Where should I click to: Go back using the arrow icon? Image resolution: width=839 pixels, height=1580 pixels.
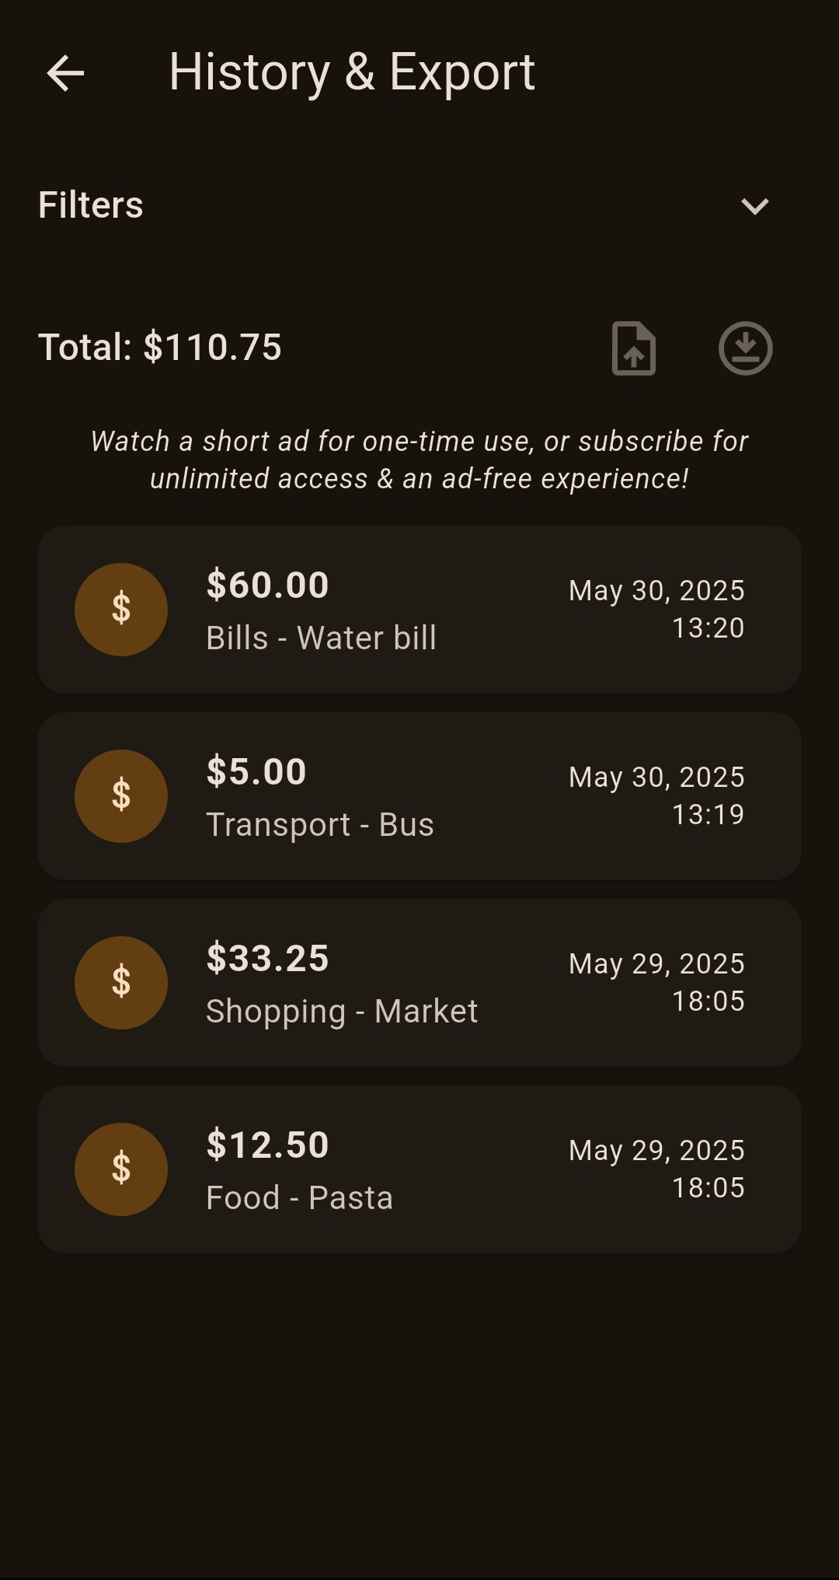point(65,74)
